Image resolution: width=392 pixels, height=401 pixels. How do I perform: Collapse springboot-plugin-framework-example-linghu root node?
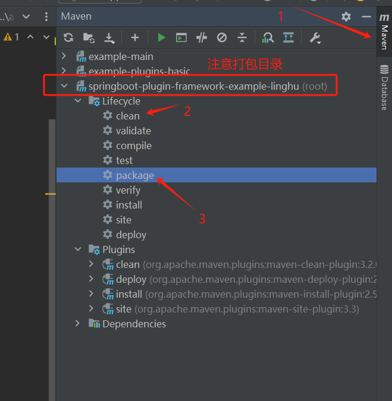point(64,86)
